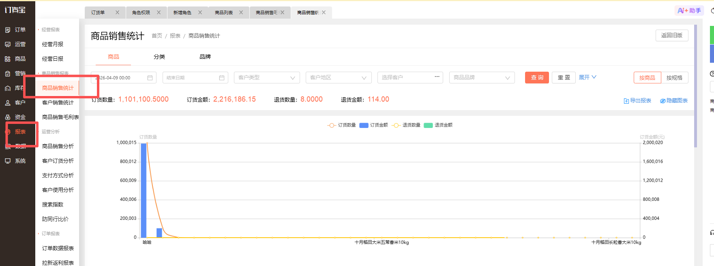Close the 新增角色 tab

(200, 13)
